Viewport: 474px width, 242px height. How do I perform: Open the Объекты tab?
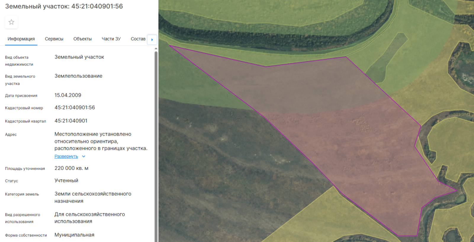(83, 39)
